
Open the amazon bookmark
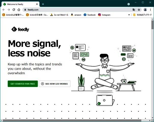[x=76, y=15]
